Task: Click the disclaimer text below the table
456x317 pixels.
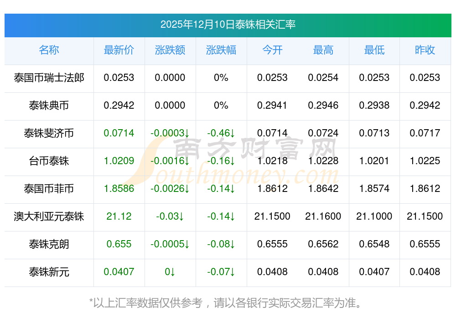Action: (x=228, y=302)
